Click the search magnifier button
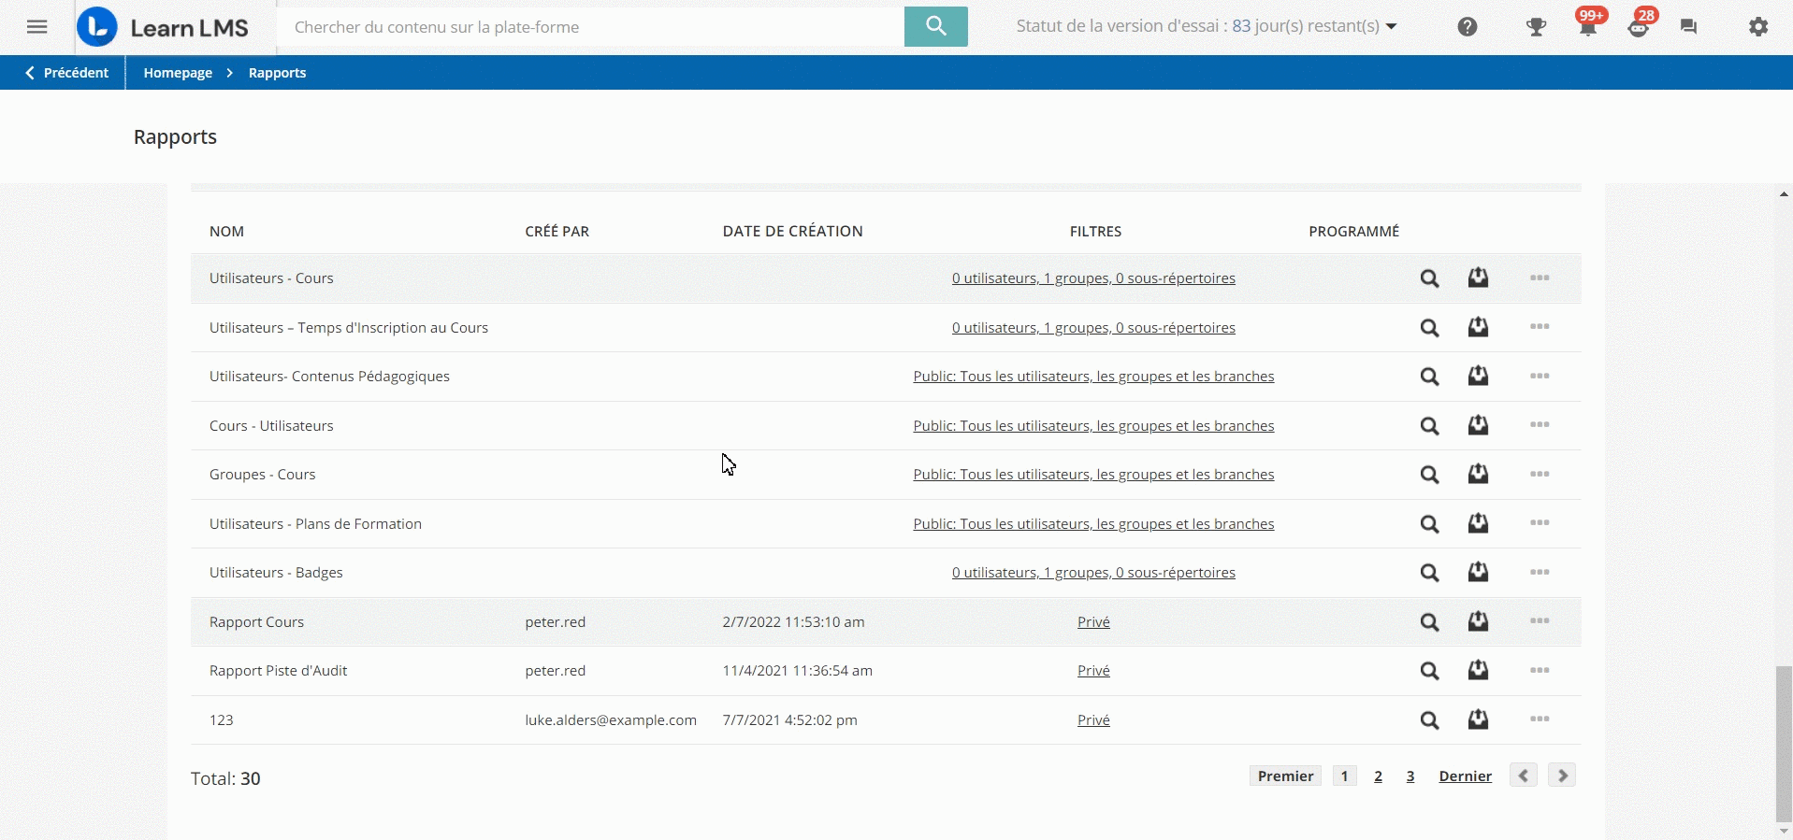Screen dimensions: 1793x840 pyautogui.click(x=935, y=26)
